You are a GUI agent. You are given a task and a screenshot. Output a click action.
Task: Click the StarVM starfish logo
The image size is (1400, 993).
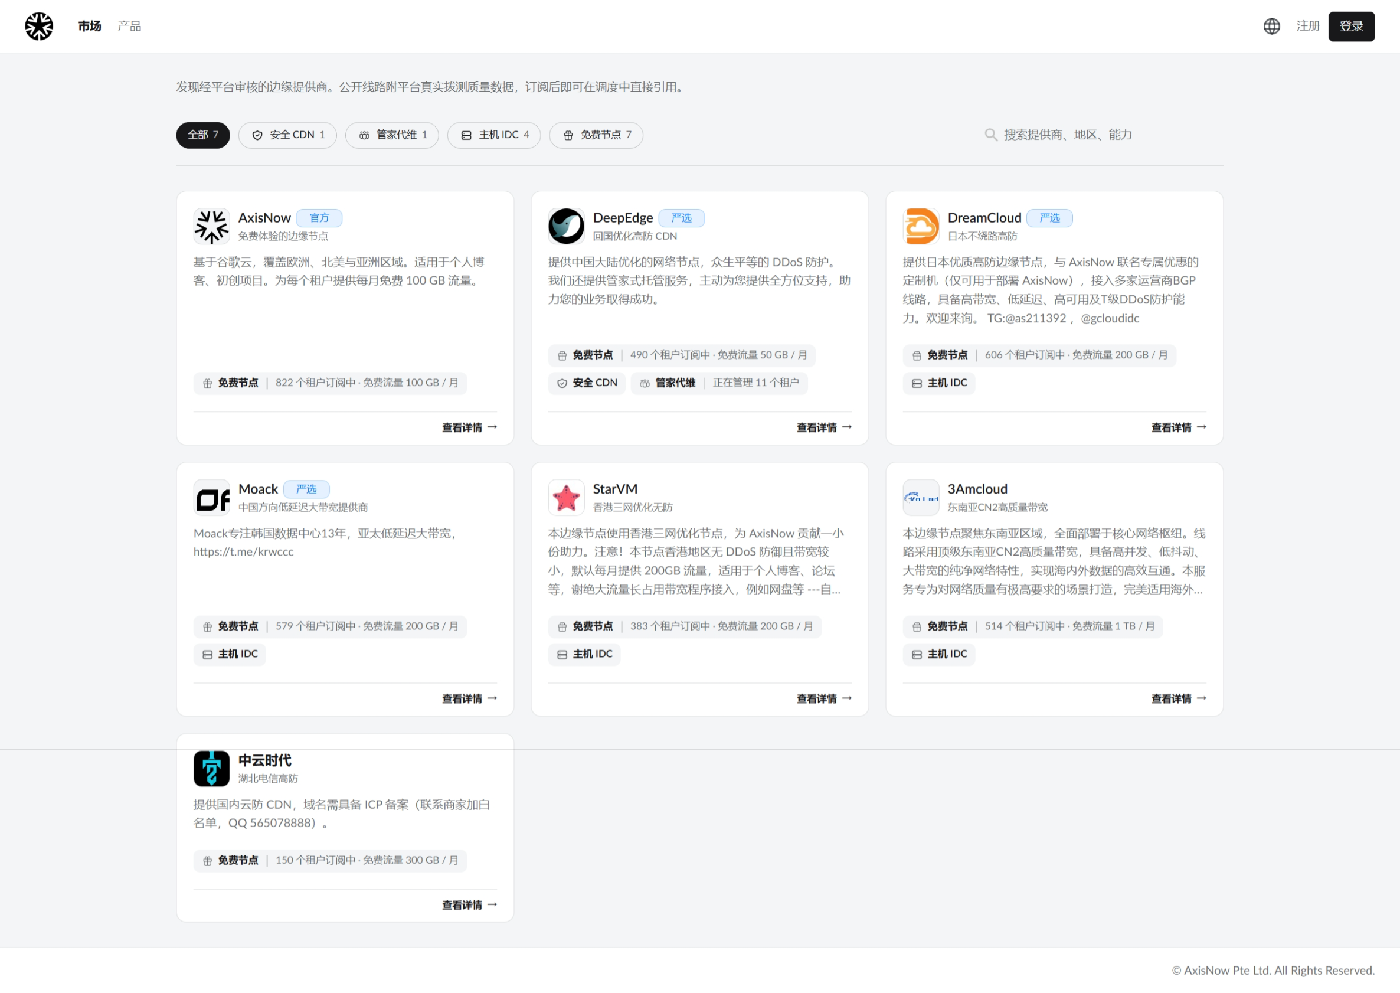point(566,498)
